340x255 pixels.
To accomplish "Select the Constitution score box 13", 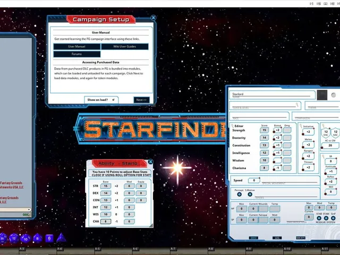I will (265, 145).
